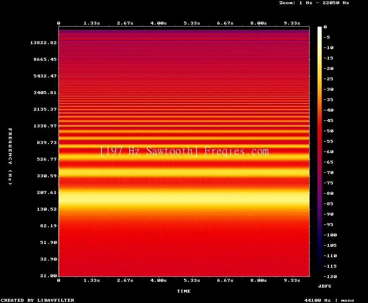368x303 pixels.
Task: Click the -50 dBFS scale value
Action: tap(328, 131)
